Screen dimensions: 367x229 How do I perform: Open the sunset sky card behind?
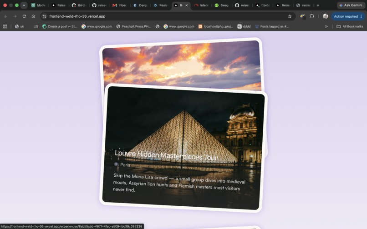tap(182, 63)
